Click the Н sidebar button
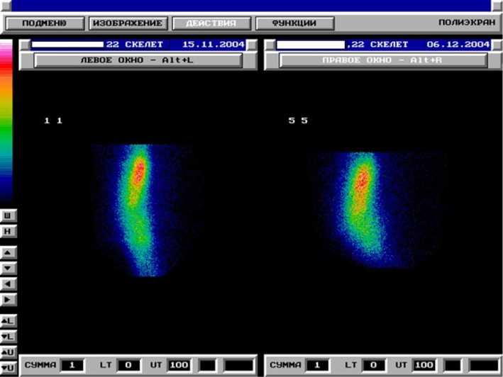The image size is (503, 377). [8, 231]
